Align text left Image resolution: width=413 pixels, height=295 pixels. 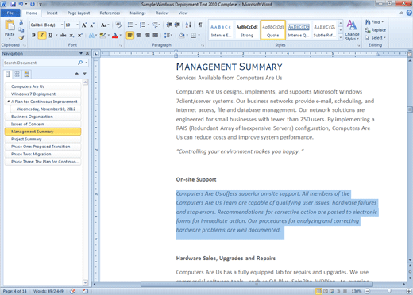point(130,35)
